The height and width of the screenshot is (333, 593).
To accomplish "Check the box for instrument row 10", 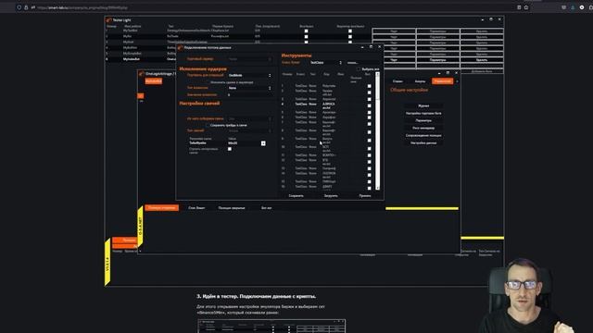I will coord(369,148).
